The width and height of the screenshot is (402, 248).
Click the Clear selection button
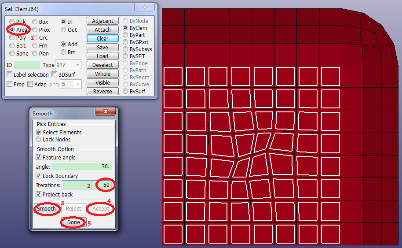coord(102,39)
